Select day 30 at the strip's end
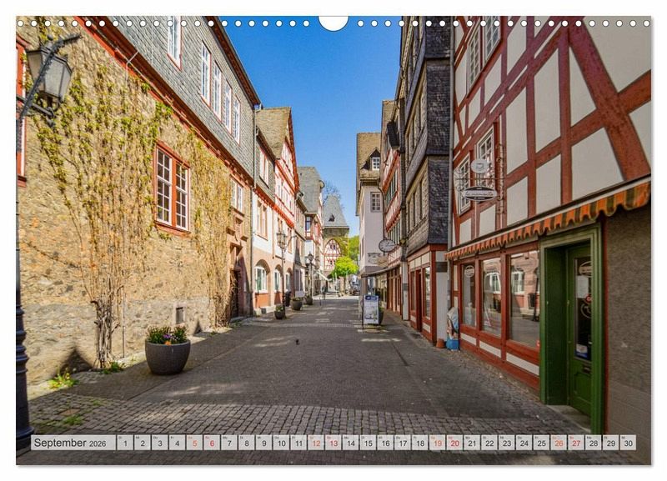The height and width of the screenshot is (481, 667). (627, 443)
